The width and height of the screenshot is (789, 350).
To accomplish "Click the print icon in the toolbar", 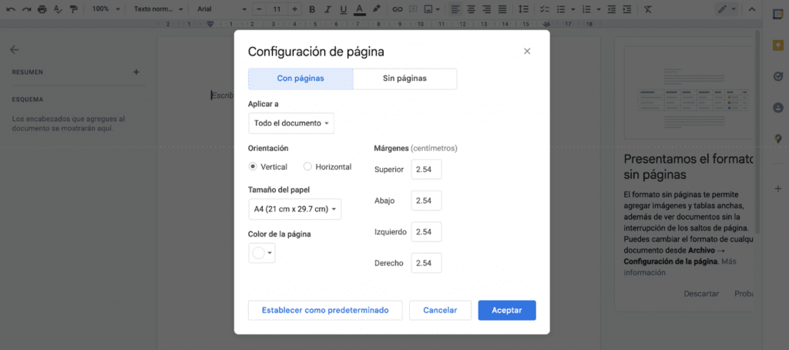I will 42,9.
